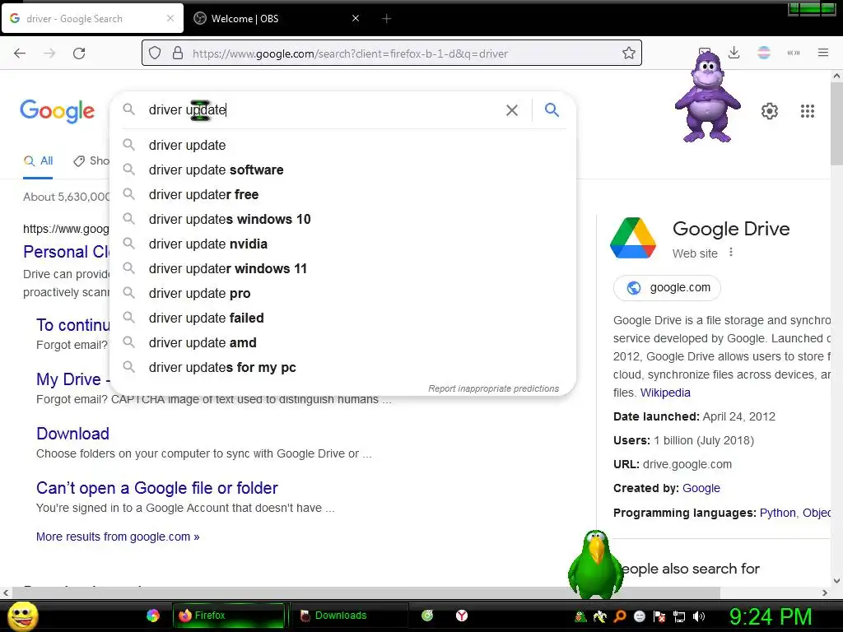Open the volume speaker tray icon
The image size is (843, 632).
point(699,616)
